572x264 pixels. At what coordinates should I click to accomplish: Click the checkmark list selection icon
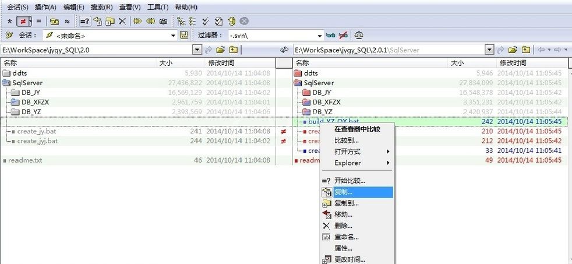218,21
